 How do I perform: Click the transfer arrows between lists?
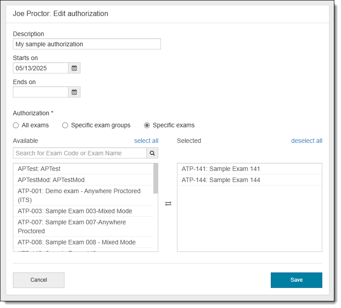tap(168, 203)
